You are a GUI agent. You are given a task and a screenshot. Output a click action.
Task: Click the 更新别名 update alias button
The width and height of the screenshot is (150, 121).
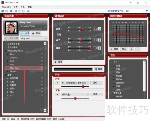[11, 38]
